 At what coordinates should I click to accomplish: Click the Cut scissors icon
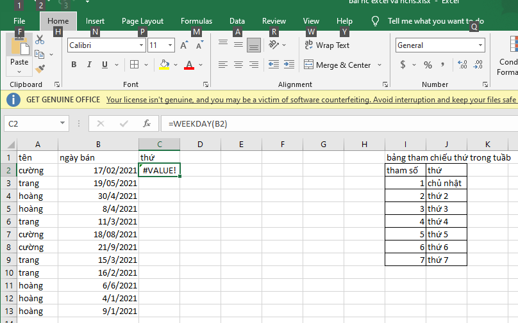pyautogui.click(x=40, y=40)
